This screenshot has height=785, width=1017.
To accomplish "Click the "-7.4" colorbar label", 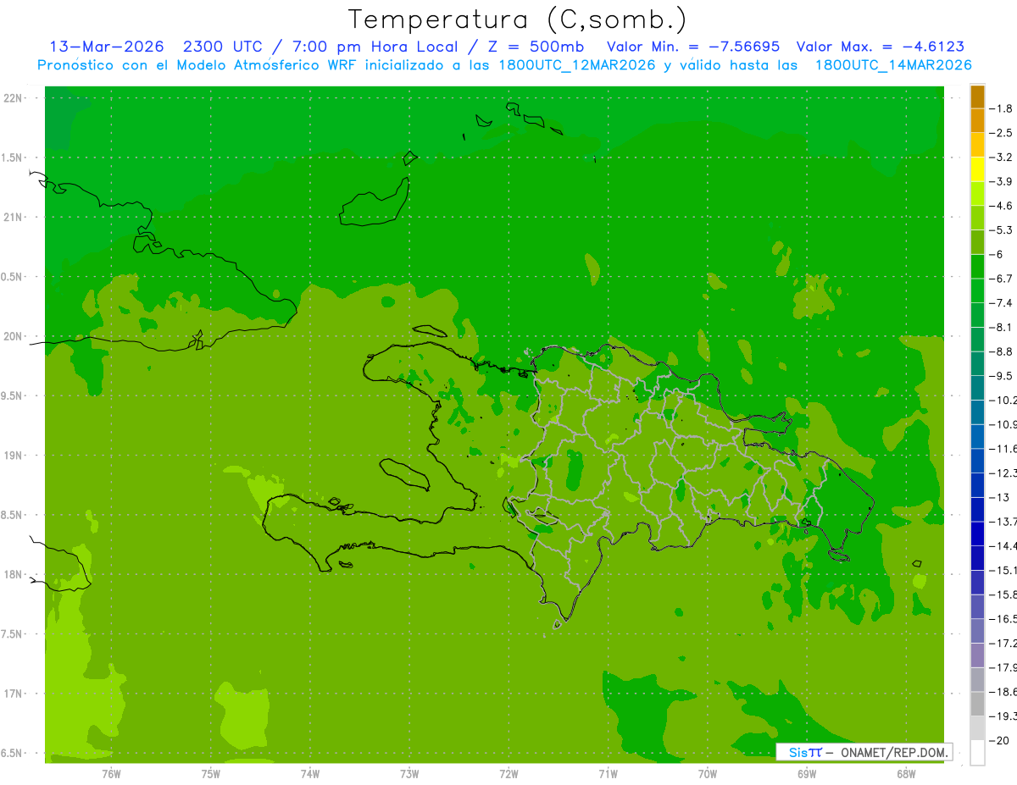I will tap(1001, 303).
